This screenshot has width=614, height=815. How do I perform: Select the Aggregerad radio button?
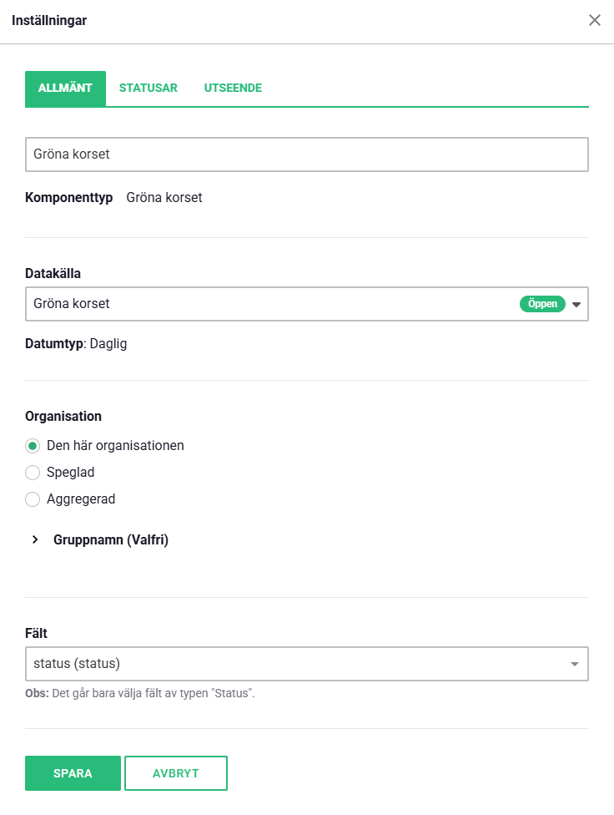click(x=33, y=499)
